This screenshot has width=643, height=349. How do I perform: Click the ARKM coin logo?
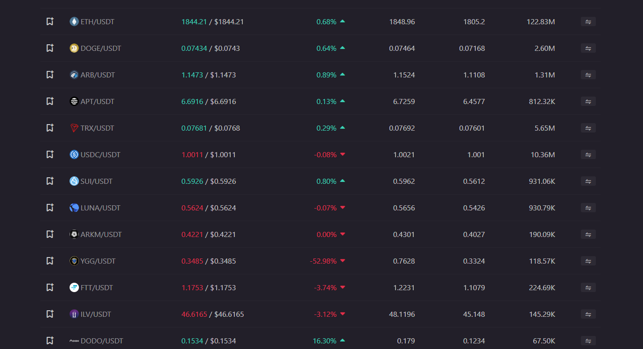[74, 234]
